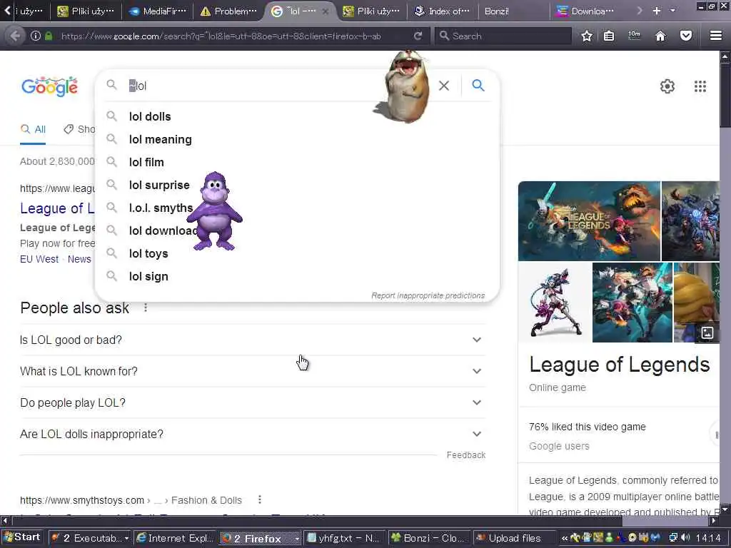This screenshot has height=548, width=731.
Task: Click the vertical scrollbar down arrow
Action: tap(725, 509)
